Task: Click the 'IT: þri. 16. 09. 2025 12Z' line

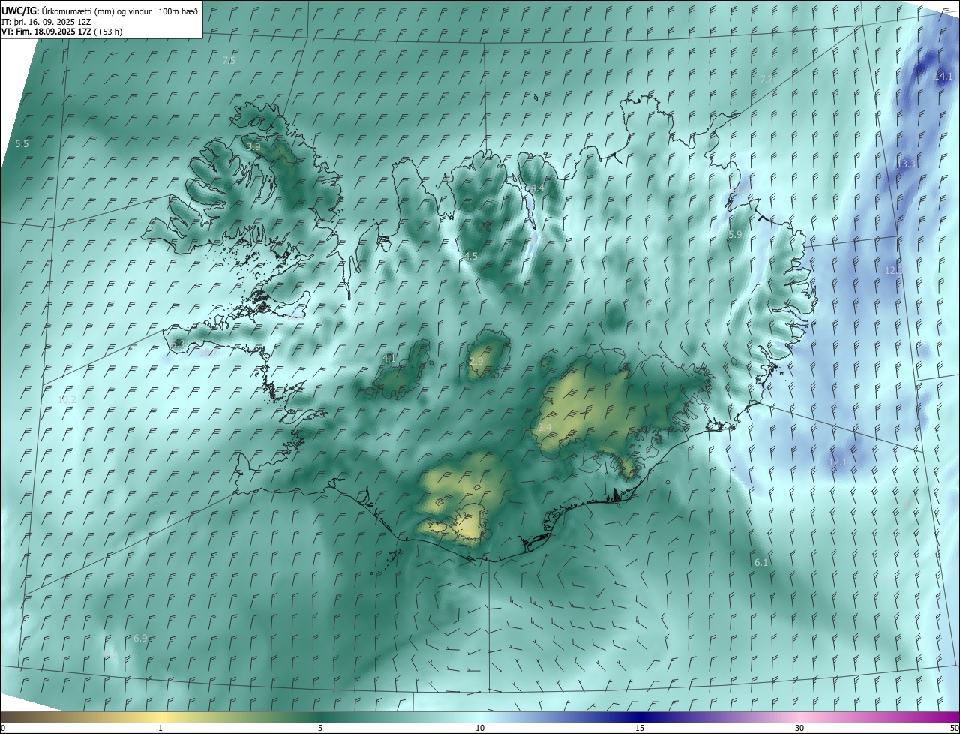Action: pyautogui.click(x=46, y=22)
